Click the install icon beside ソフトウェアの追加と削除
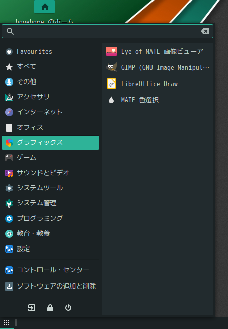The image size is (228, 329). pos(9,286)
